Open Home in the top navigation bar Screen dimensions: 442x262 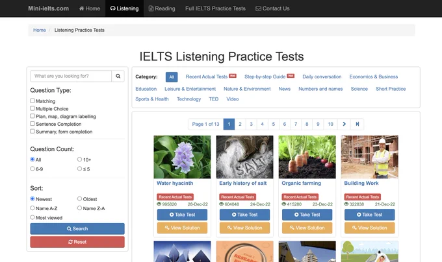[x=90, y=8]
